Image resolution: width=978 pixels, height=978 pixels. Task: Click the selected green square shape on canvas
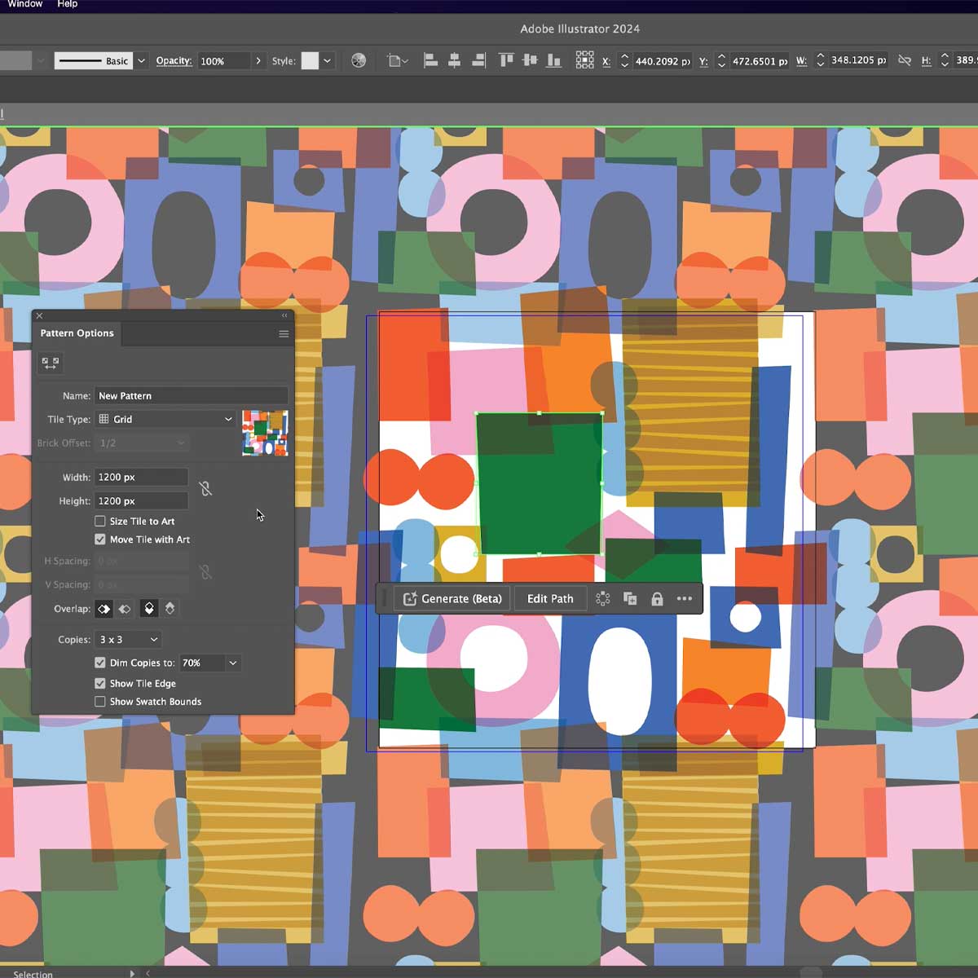pyautogui.click(x=540, y=483)
